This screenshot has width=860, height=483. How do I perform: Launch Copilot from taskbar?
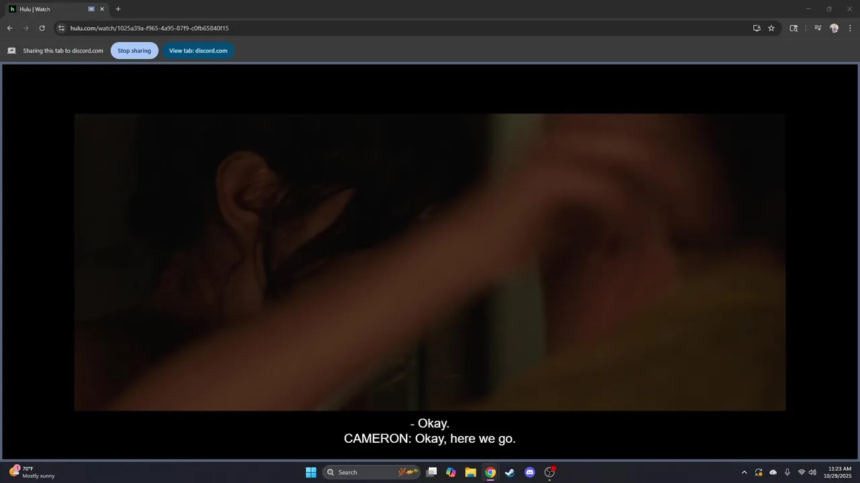(451, 472)
